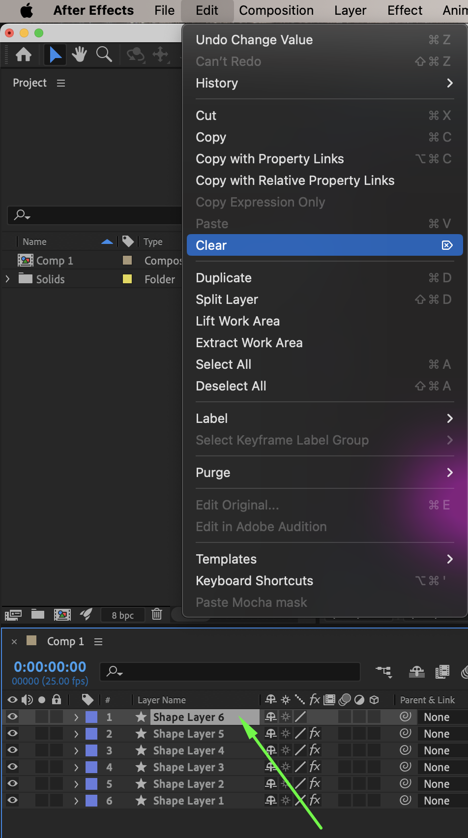
Task: Hide Shape Layer 3 using eye icon
Action: click(13, 767)
